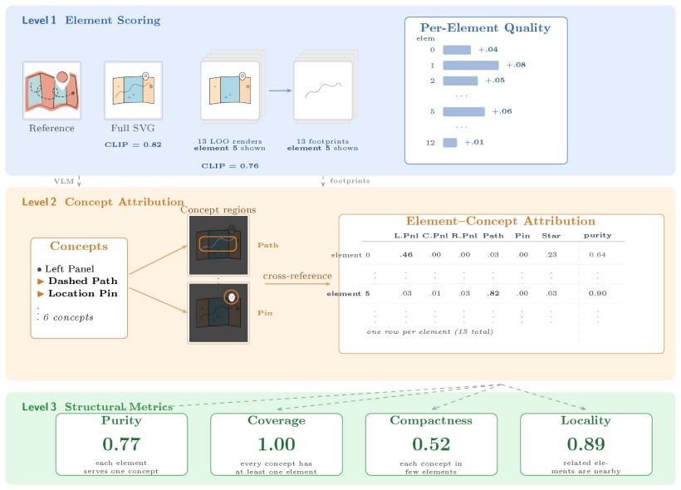The width and height of the screenshot is (681, 490).
Task: Select the Coverage 1.00 metric card
Action: click(277, 444)
